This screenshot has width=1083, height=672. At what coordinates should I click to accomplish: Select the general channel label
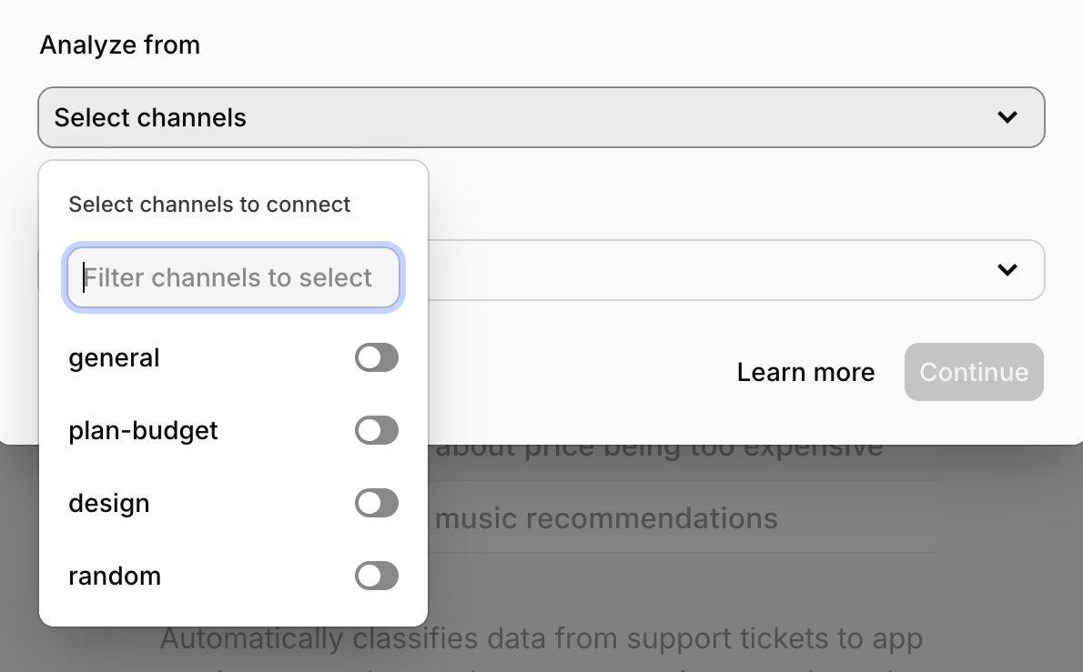(x=114, y=357)
